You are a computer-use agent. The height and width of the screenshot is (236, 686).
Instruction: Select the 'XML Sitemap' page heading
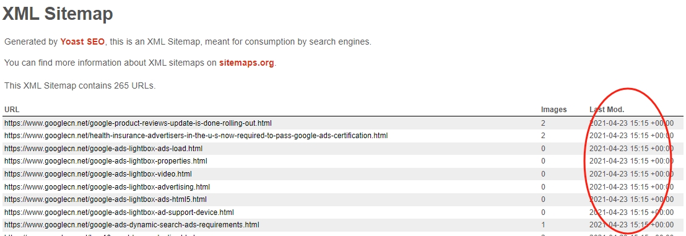58,14
